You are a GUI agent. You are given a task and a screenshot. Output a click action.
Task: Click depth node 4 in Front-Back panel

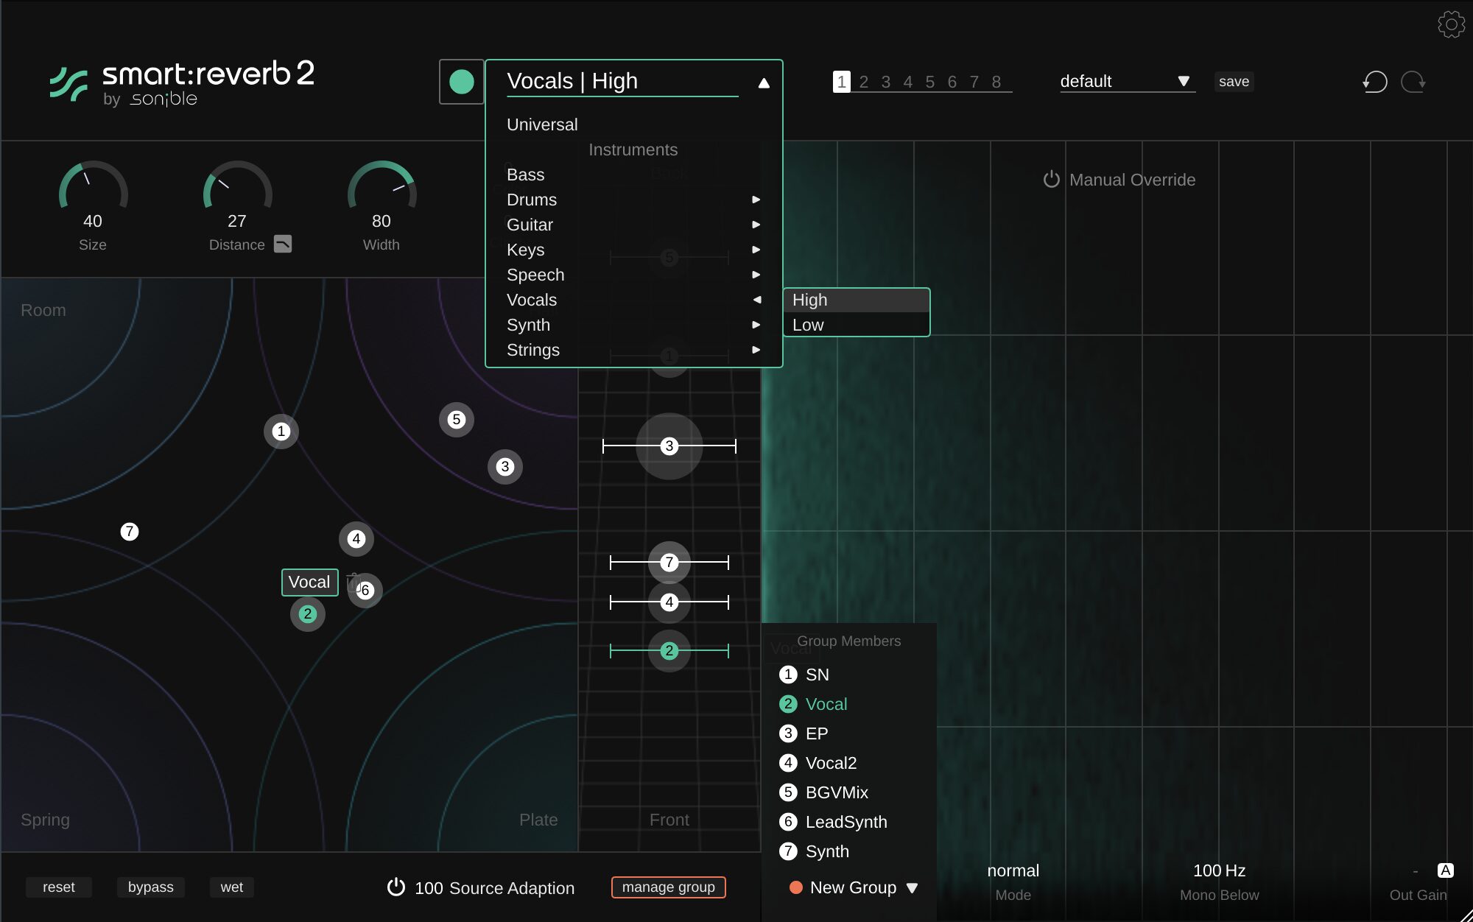[669, 602]
